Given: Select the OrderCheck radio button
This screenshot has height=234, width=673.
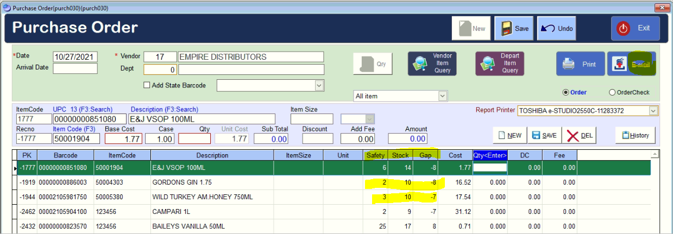Looking at the screenshot, I should click(x=612, y=92).
